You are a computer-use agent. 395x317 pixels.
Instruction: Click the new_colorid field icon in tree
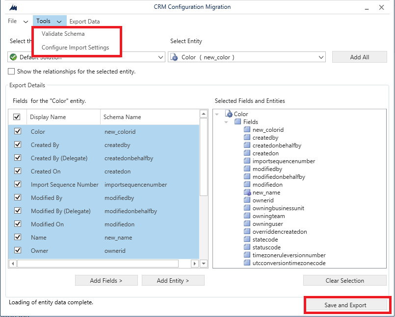[248, 130]
